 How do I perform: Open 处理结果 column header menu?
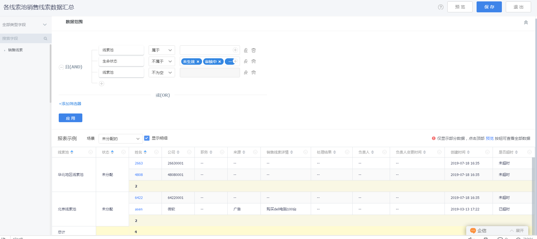tap(347, 152)
